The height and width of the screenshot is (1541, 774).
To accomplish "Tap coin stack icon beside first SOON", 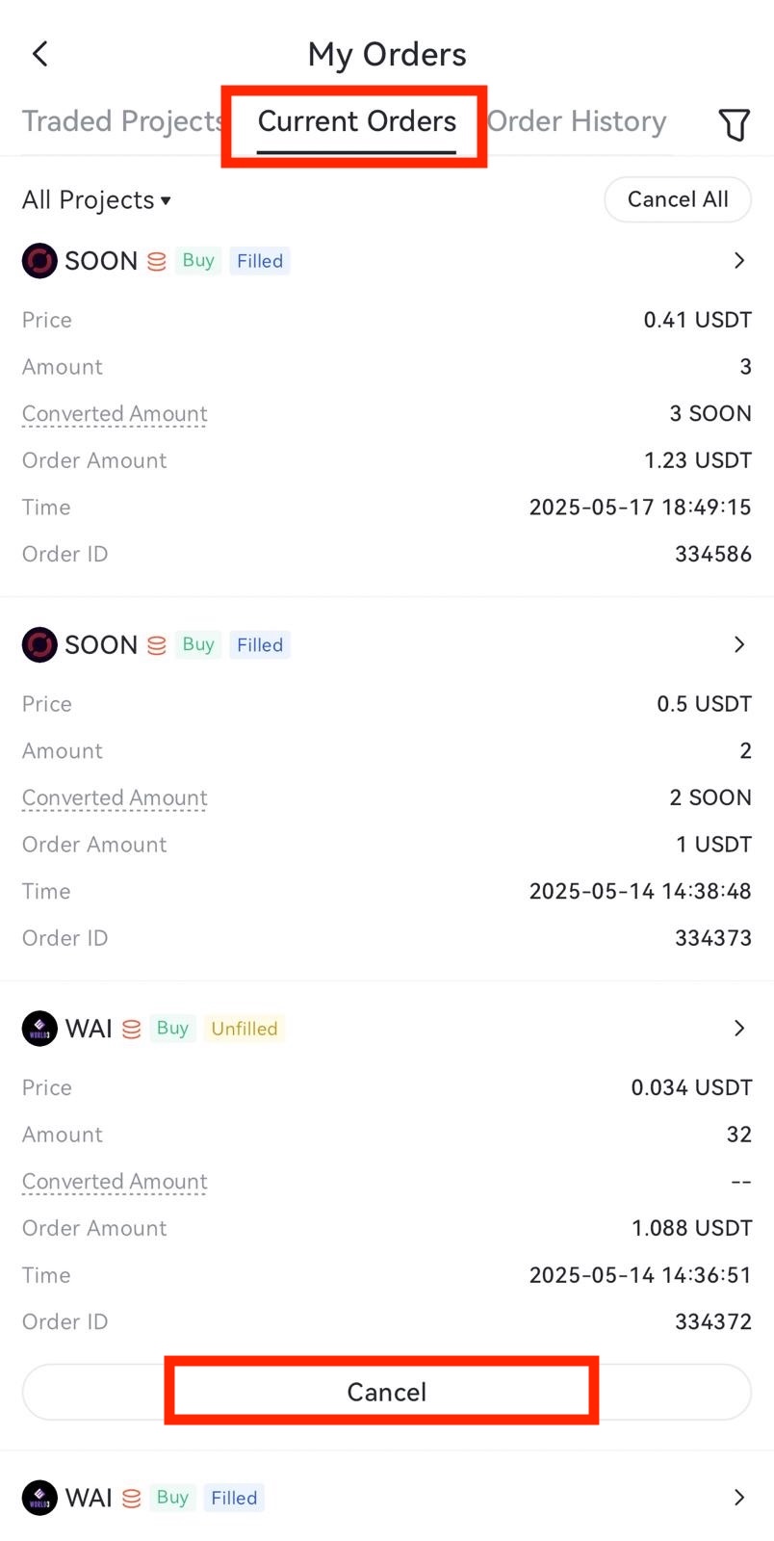I will pos(157,262).
